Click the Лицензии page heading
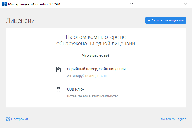The height and width of the screenshot is (128, 192). click(20, 21)
